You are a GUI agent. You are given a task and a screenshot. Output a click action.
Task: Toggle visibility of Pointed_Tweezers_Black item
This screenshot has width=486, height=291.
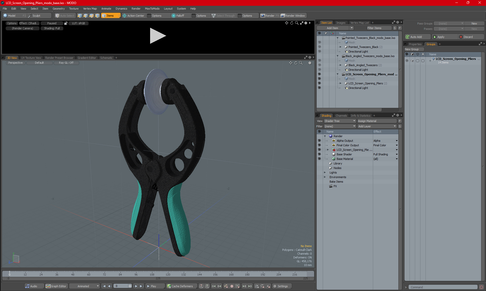[319, 47]
